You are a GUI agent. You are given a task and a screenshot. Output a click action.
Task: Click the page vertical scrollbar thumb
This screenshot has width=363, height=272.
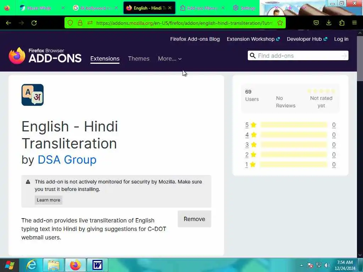[360, 58]
